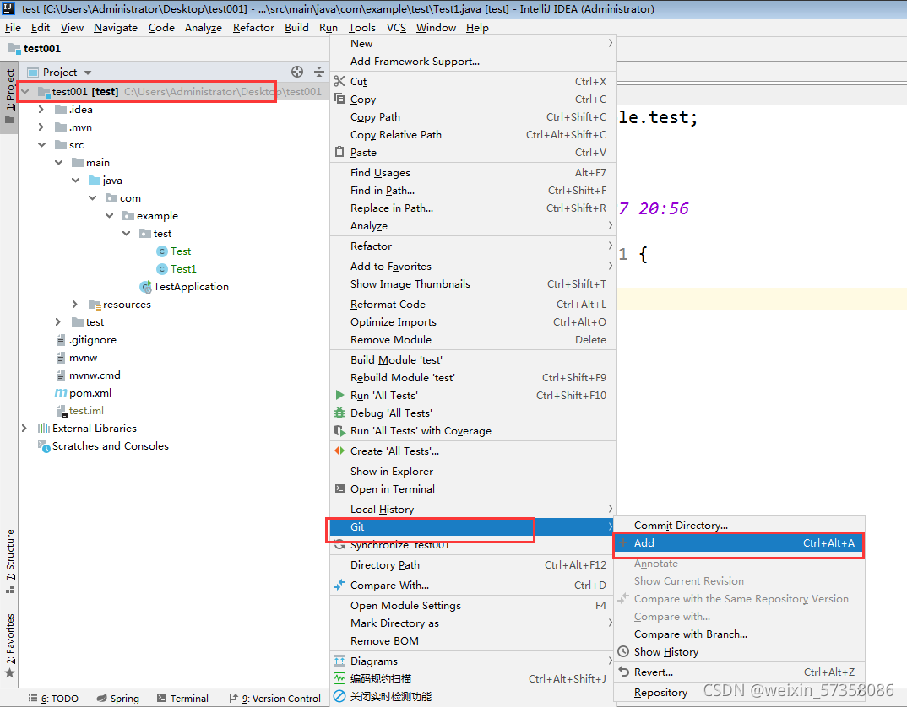Click the Show History clock icon

click(623, 651)
